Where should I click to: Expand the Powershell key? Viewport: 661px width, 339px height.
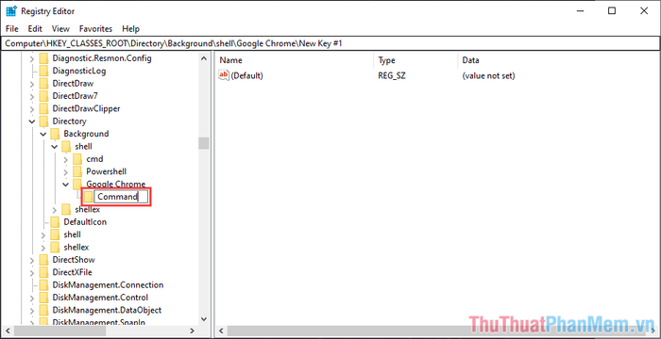tap(65, 172)
